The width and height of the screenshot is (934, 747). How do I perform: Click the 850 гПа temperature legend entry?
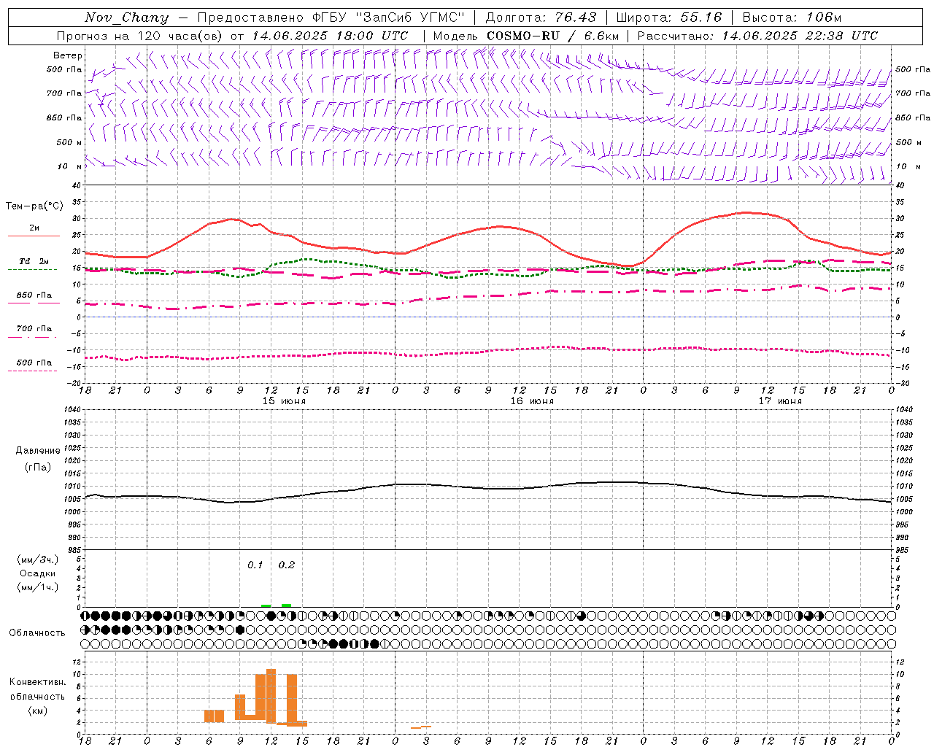pyautogui.click(x=34, y=295)
